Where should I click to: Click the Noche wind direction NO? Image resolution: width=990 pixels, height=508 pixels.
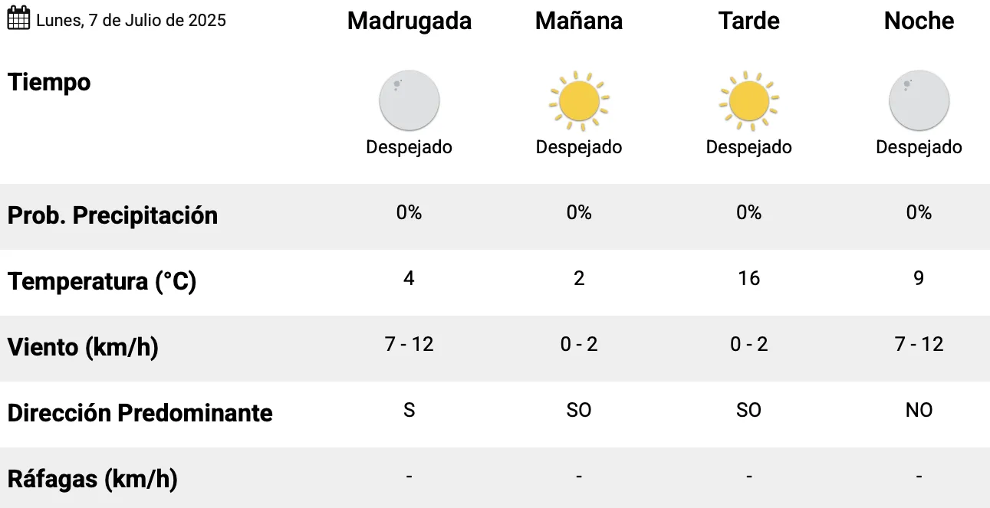[919, 410]
